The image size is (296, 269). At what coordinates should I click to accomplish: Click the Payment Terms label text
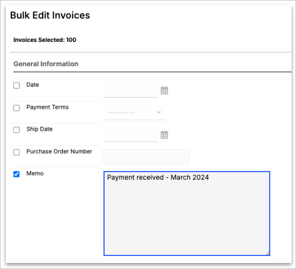[47, 107]
